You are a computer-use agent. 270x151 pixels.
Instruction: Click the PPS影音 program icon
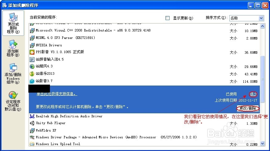(x=32, y=52)
